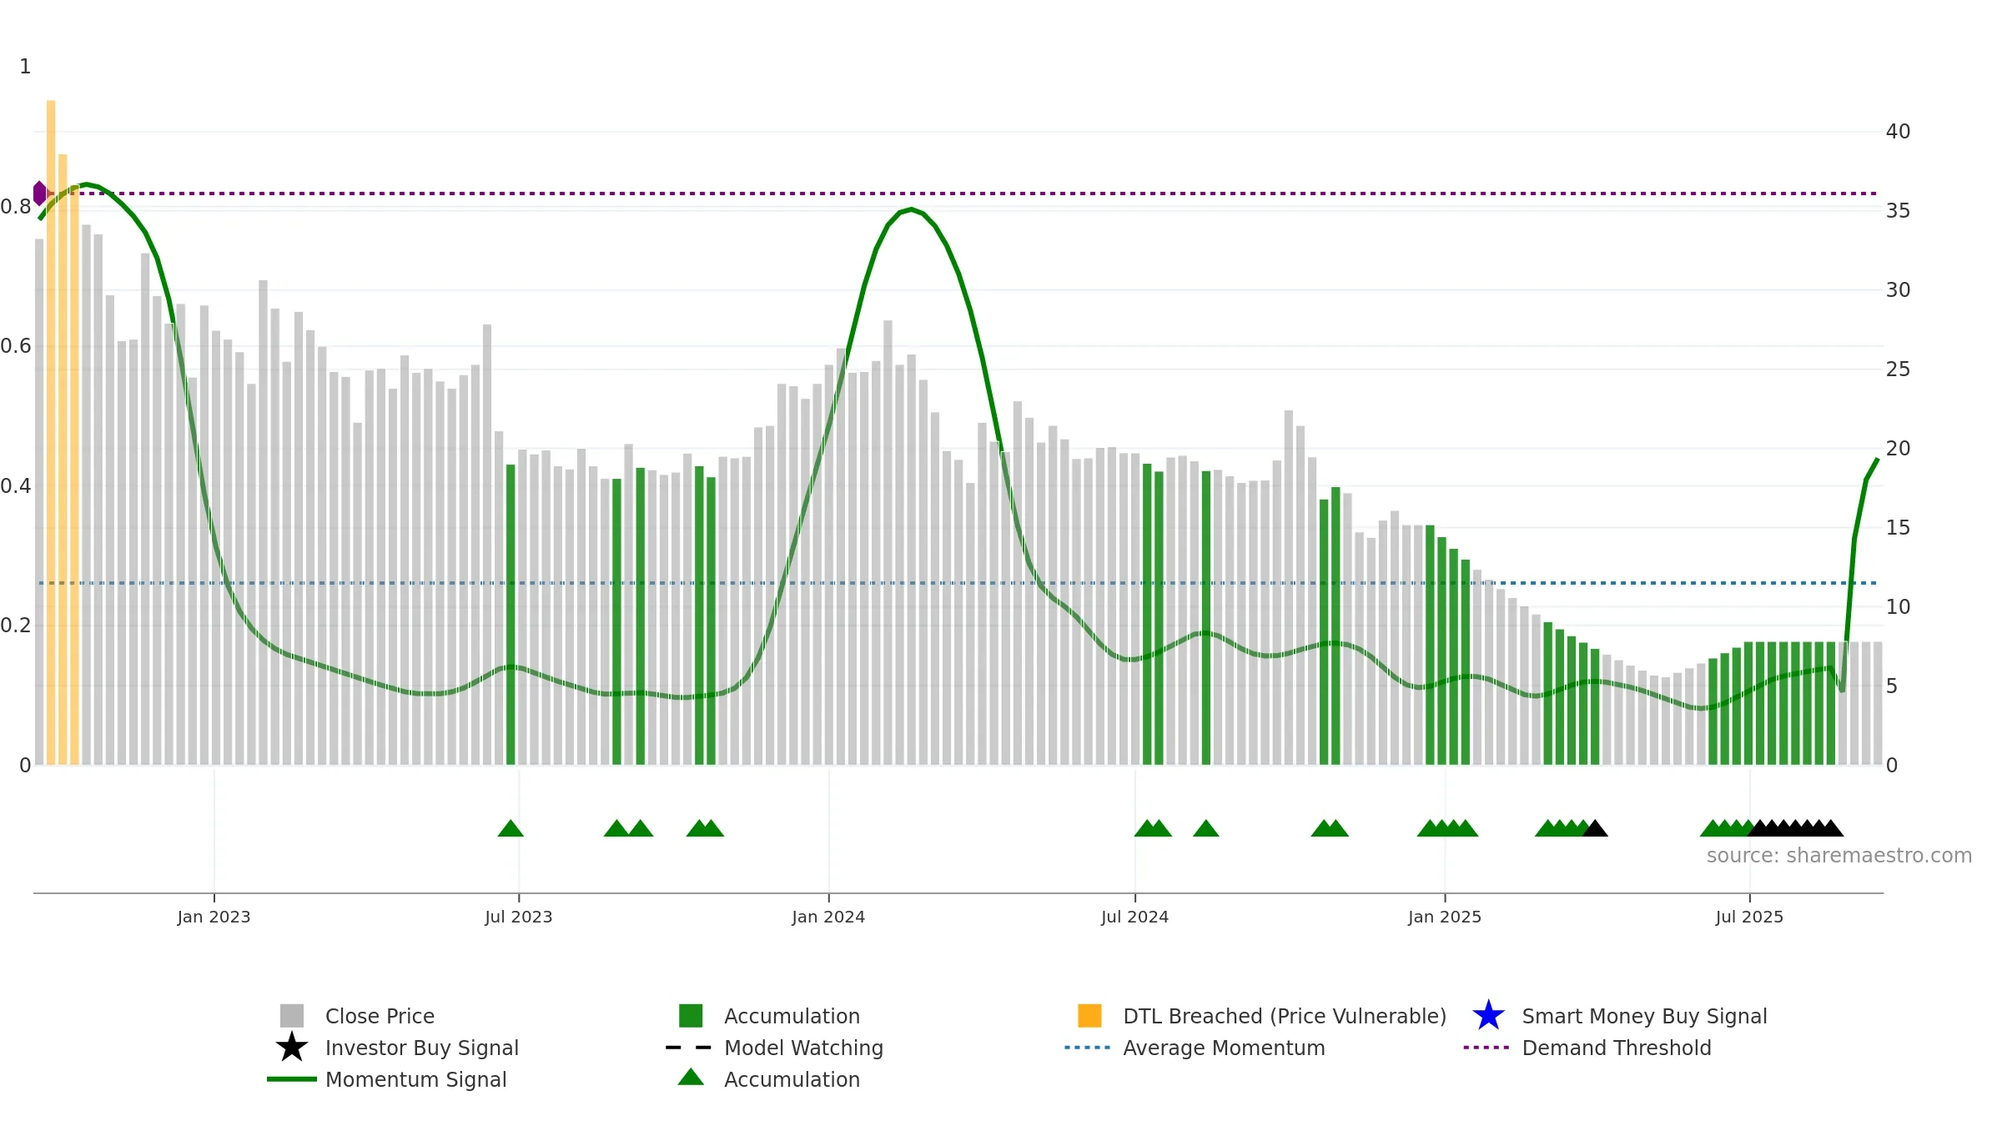Click the green Accumulation square swatch

(x=691, y=1016)
